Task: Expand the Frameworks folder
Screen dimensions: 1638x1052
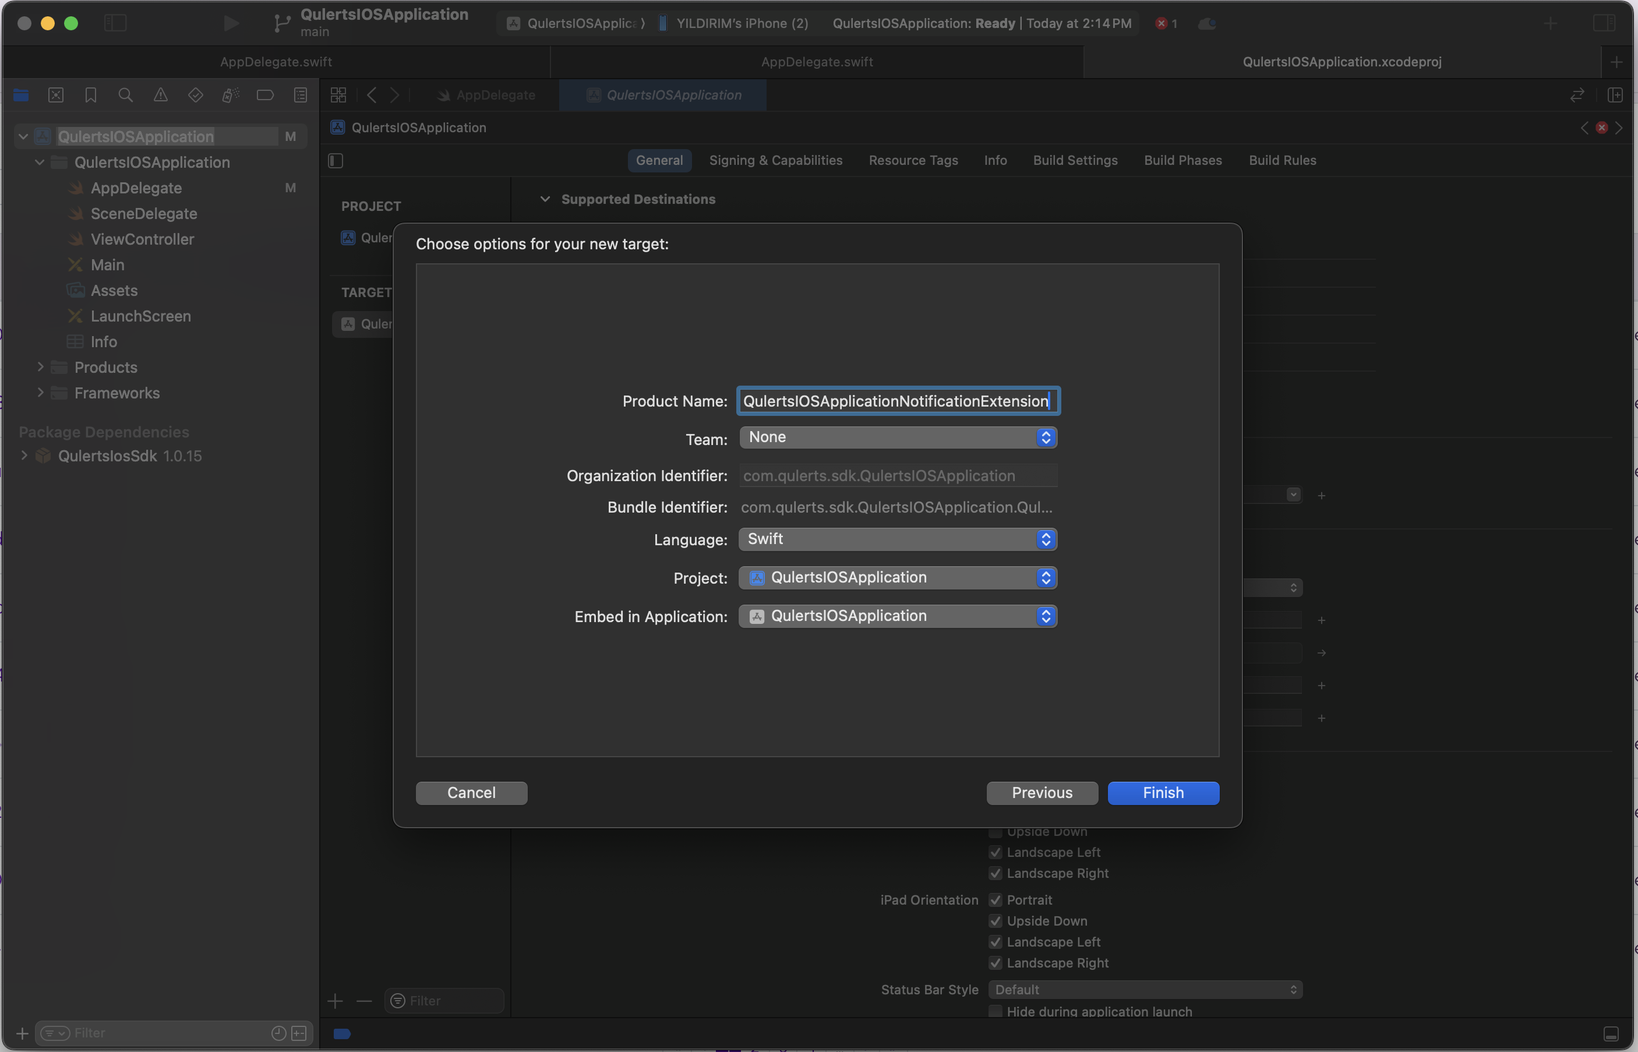Action: (40, 393)
